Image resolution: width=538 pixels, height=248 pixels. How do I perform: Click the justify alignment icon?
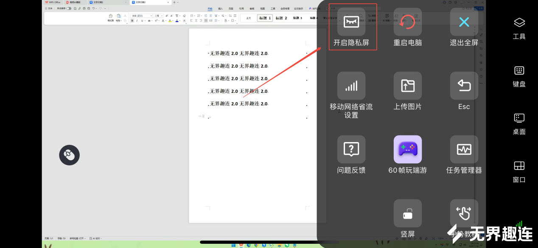point(206,20)
